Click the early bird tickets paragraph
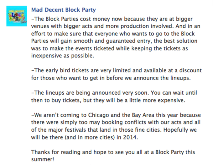Viewport: 213px width, 165px height. pos(117,74)
